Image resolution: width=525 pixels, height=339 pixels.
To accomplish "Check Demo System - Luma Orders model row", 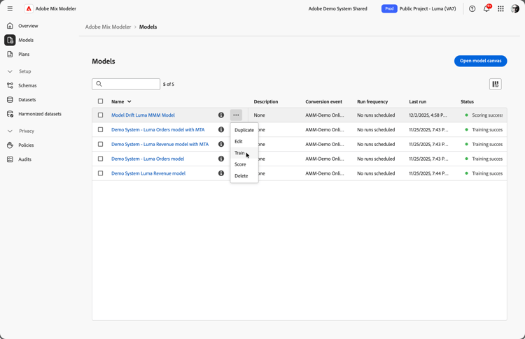I will click(100, 159).
